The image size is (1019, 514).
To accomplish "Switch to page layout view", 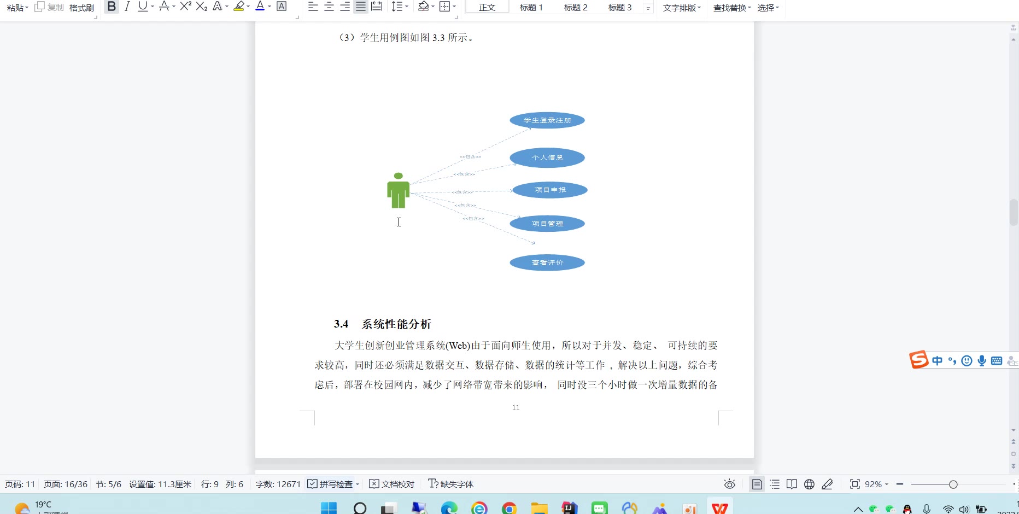I will pos(757,484).
